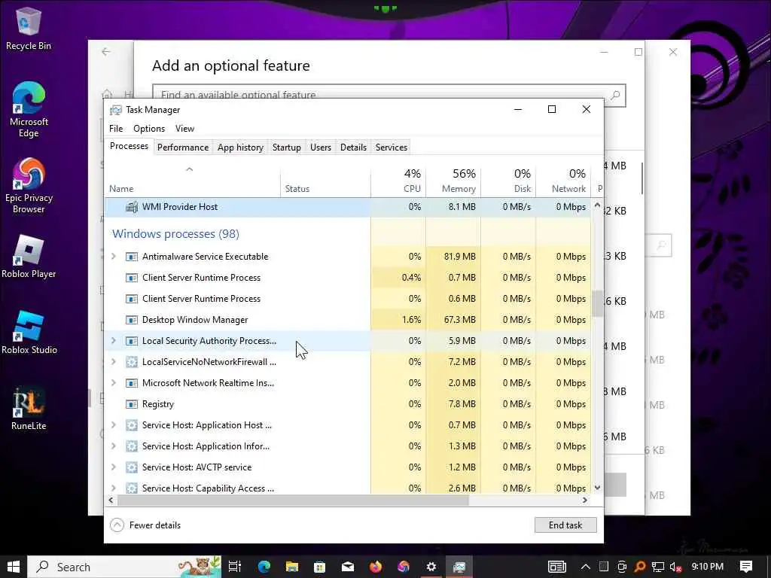Click the Find an available optional feature field

(389, 96)
